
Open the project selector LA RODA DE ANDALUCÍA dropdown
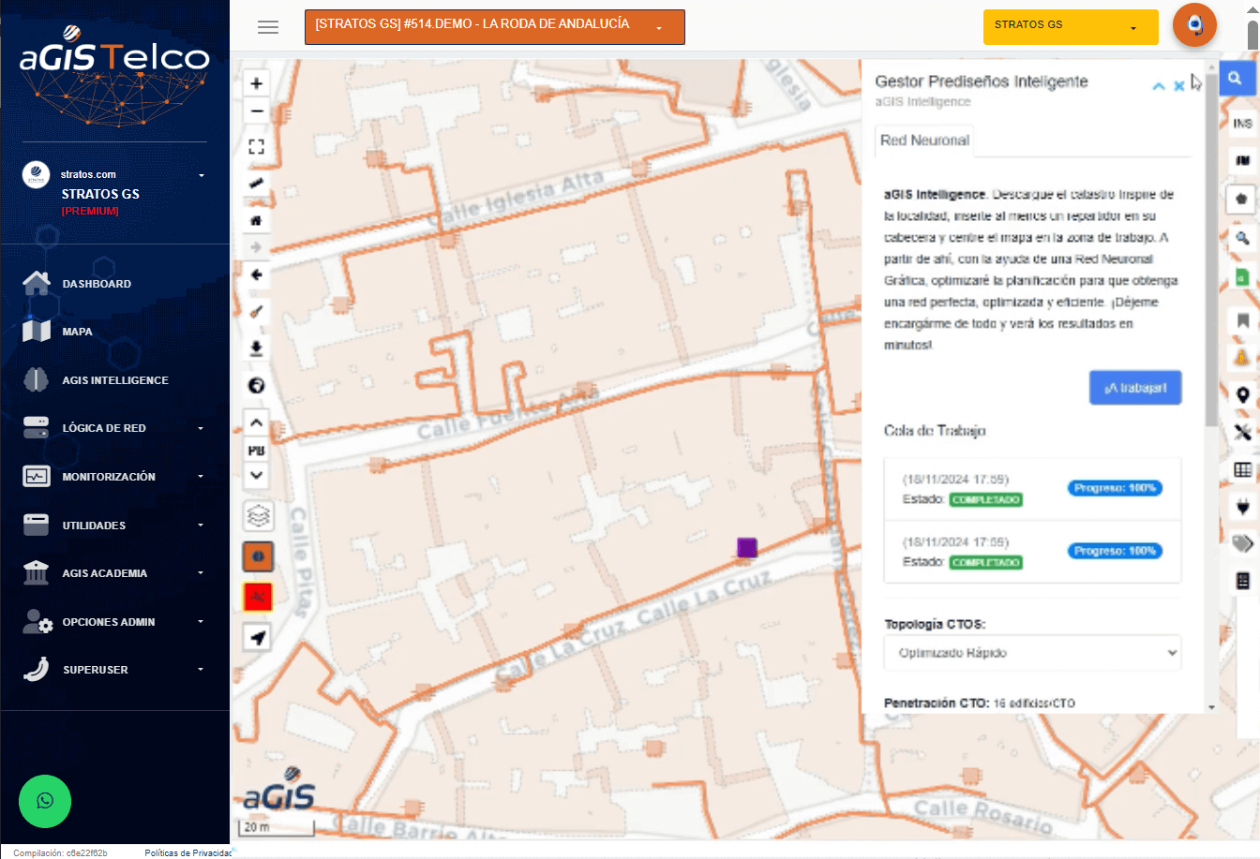coord(494,27)
